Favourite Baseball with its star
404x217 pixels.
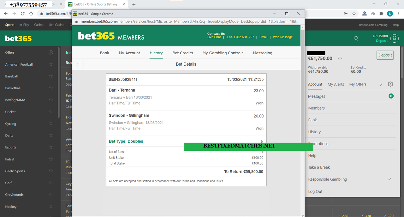pyautogui.click(x=51, y=76)
